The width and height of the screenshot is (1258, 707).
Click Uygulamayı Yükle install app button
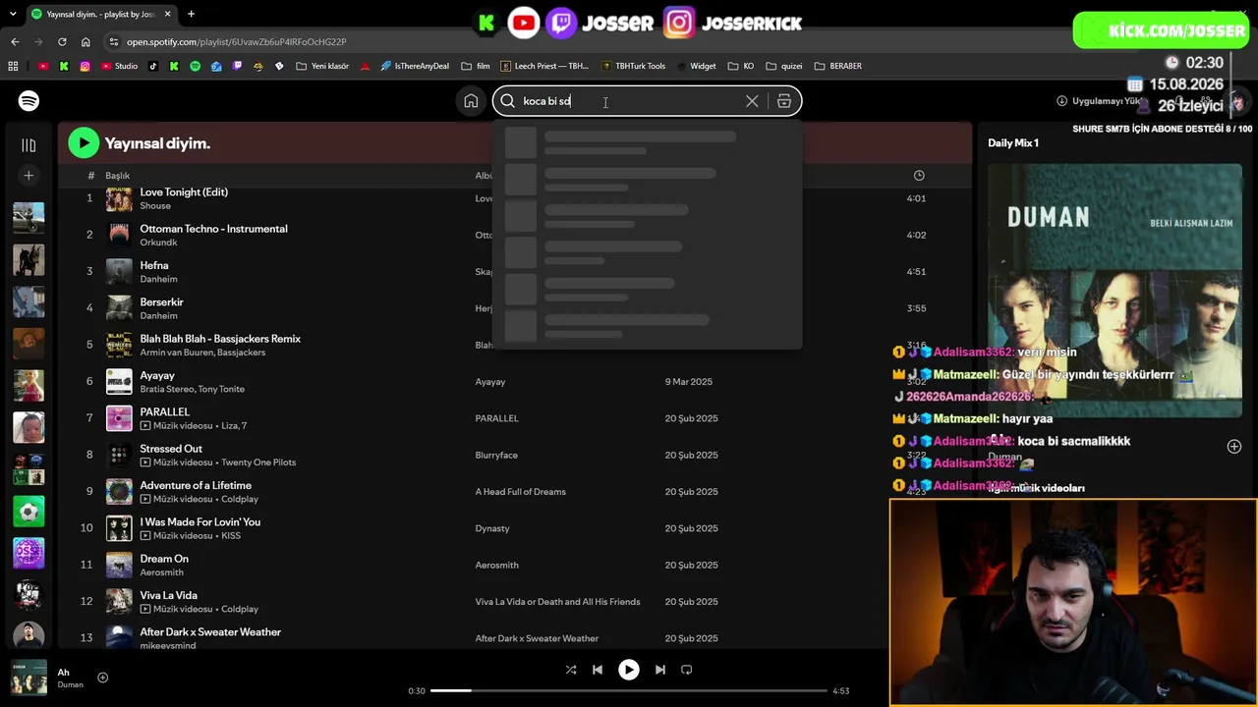coord(1099,101)
